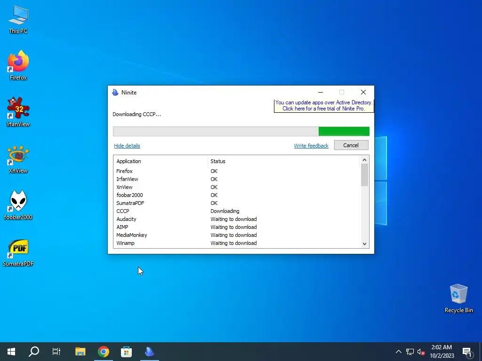Viewport: 482px width, 361px height.
Task: Open Microsoft Store from taskbar
Action: [x=126, y=352]
